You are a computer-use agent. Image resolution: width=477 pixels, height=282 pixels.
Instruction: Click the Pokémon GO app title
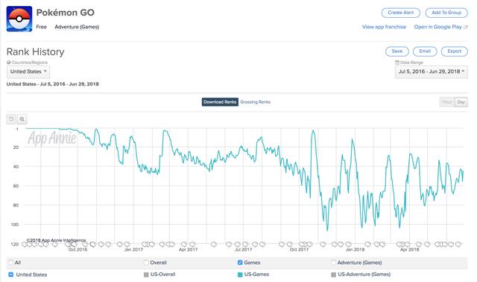coord(66,13)
